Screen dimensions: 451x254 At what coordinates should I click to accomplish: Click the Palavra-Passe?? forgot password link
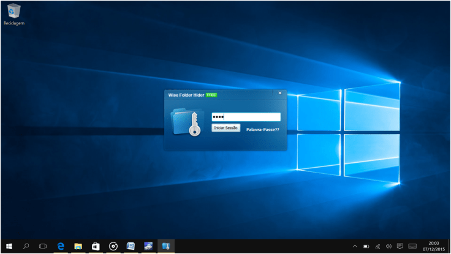(x=262, y=130)
